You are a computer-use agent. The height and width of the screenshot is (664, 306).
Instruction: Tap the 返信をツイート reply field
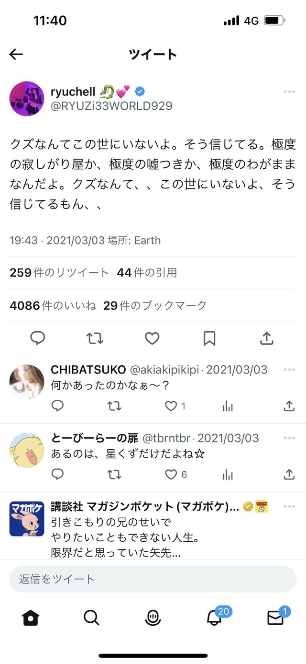(153, 579)
